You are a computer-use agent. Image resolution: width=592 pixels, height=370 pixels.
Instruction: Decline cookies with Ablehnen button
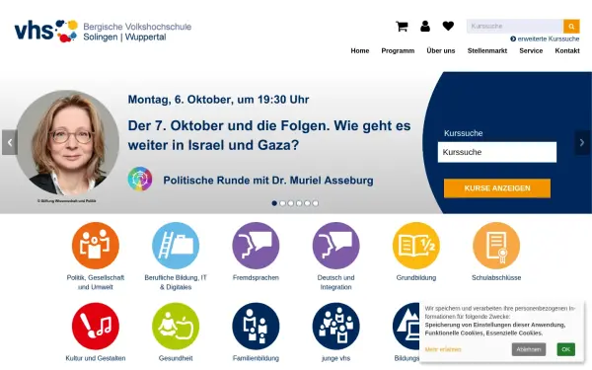(529, 349)
